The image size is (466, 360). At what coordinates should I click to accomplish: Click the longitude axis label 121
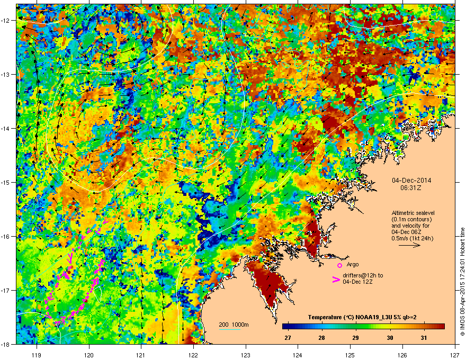(141, 355)
